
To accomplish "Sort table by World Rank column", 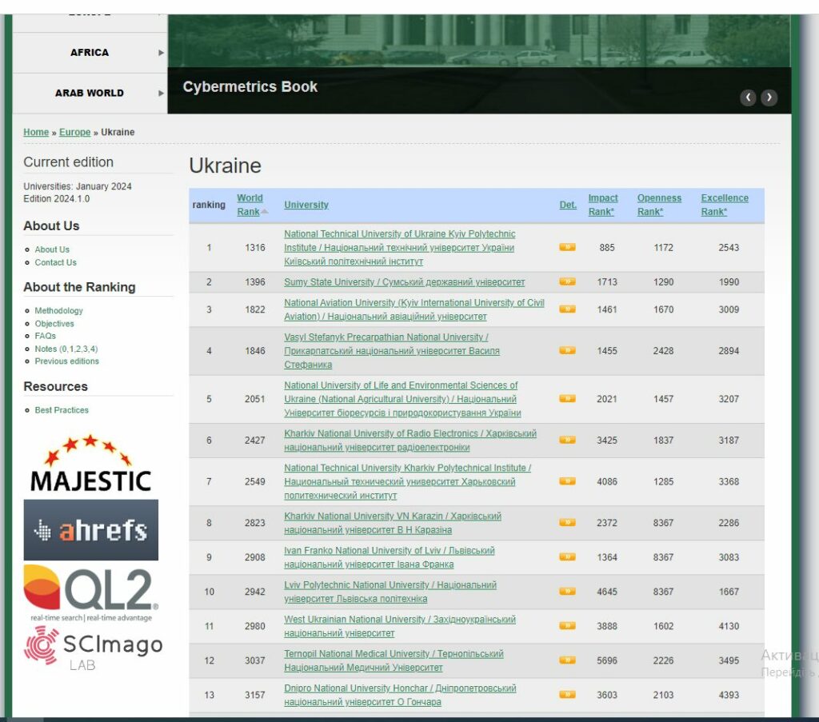I will click(x=250, y=205).
